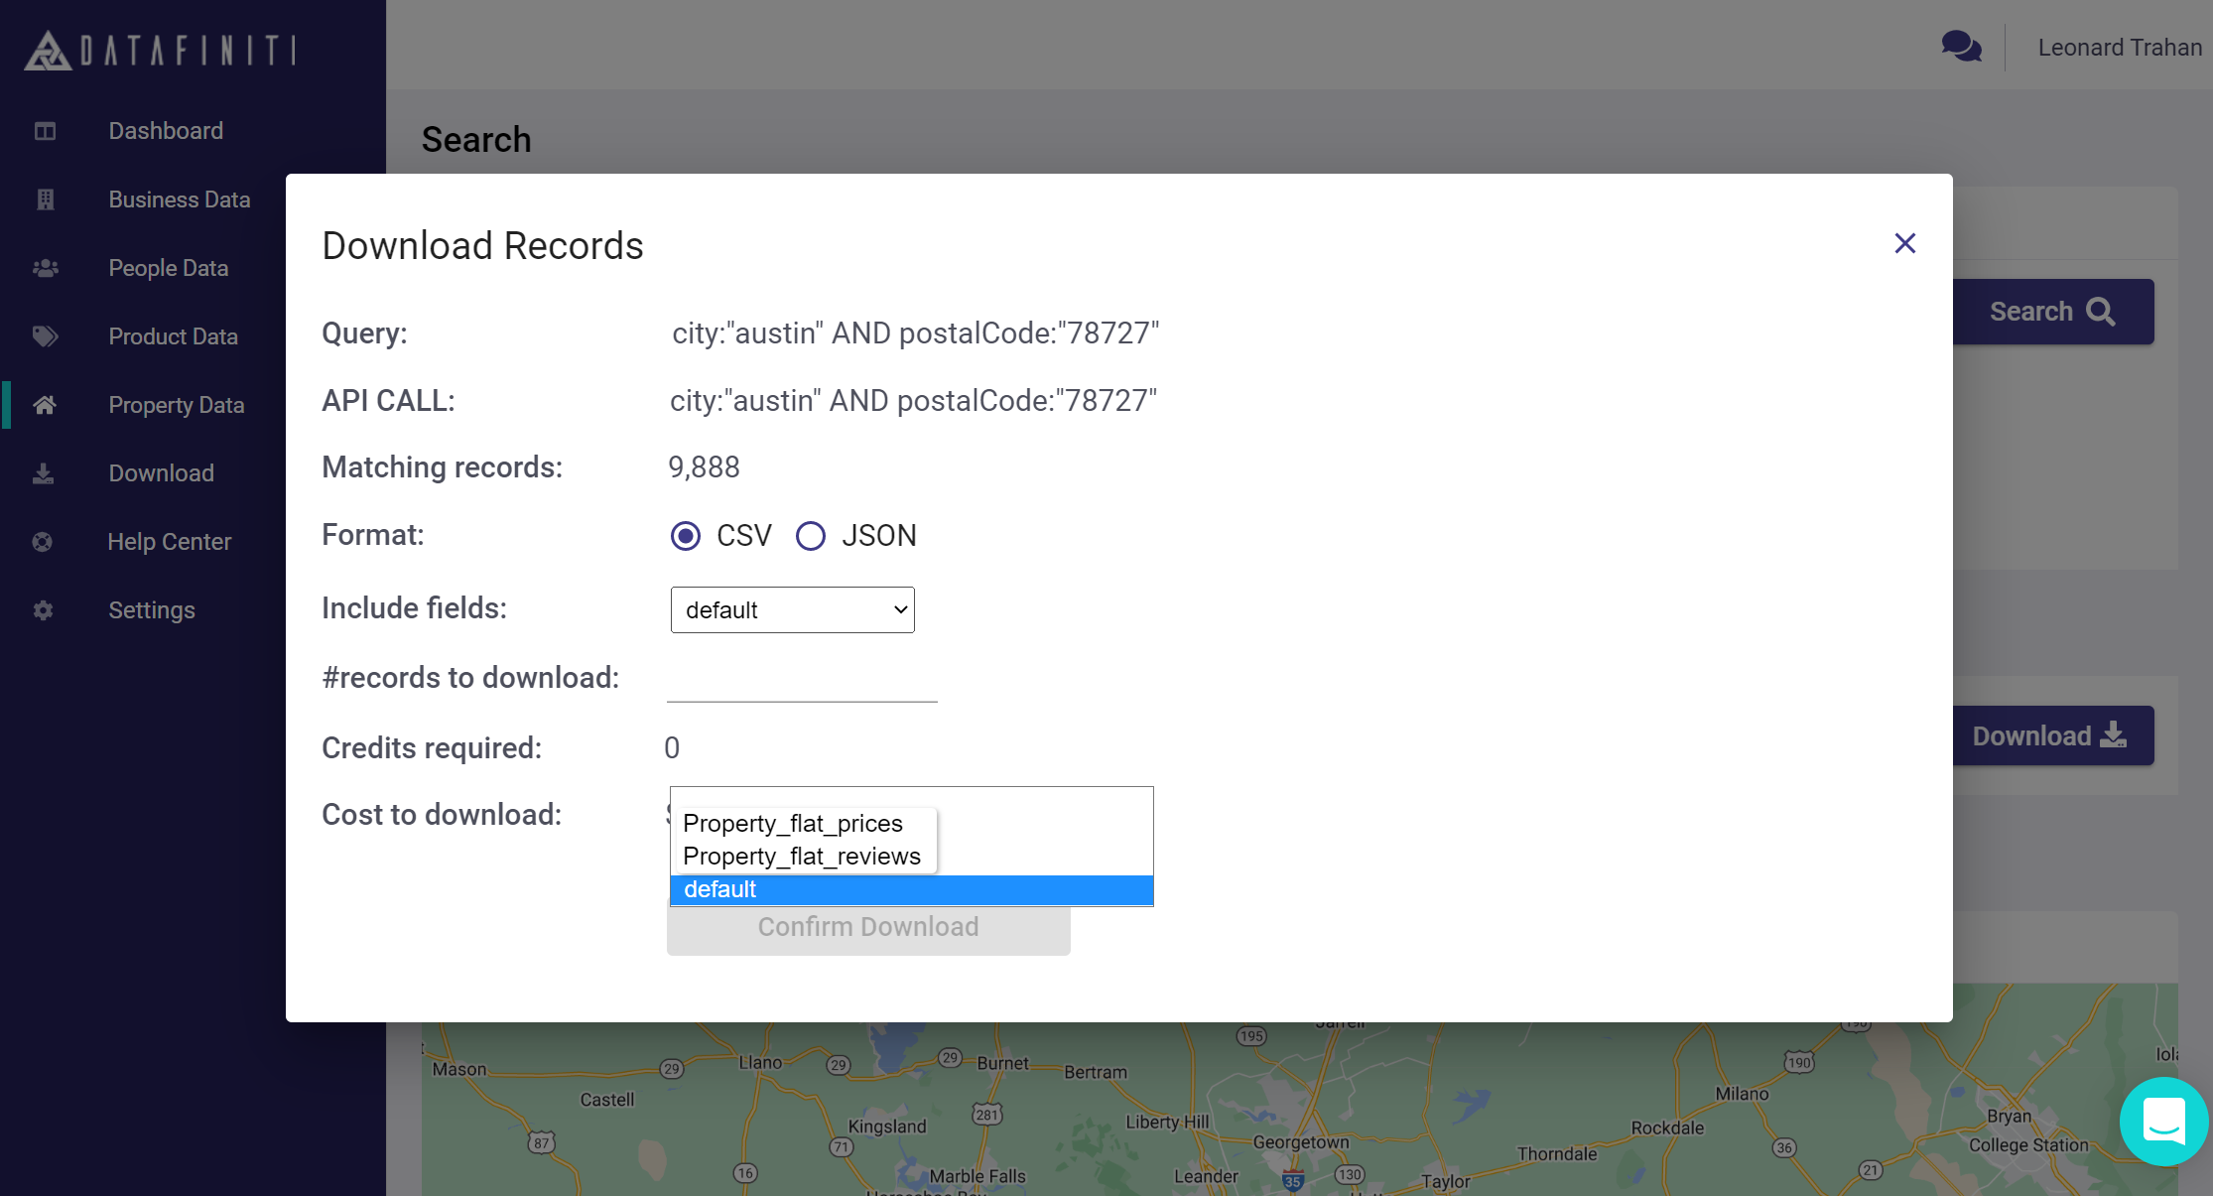Open the Download sidebar menu item
The height and width of the screenshot is (1196, 2213).
point(161,473)
